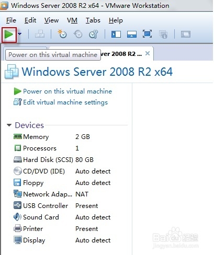
Task: Click the Memory device icon
Action: 18,136
